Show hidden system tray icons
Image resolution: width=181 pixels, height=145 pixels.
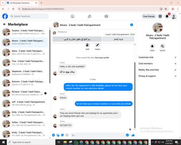click(152, 142)
